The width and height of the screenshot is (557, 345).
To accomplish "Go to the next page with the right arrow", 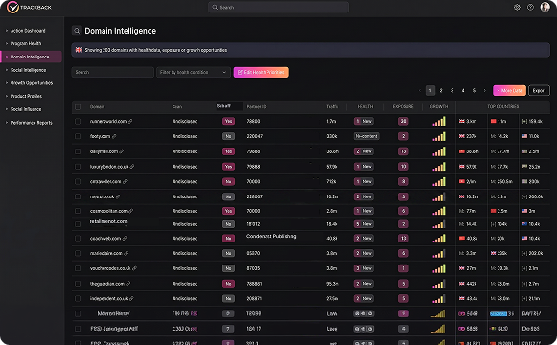I will (484, 90).
